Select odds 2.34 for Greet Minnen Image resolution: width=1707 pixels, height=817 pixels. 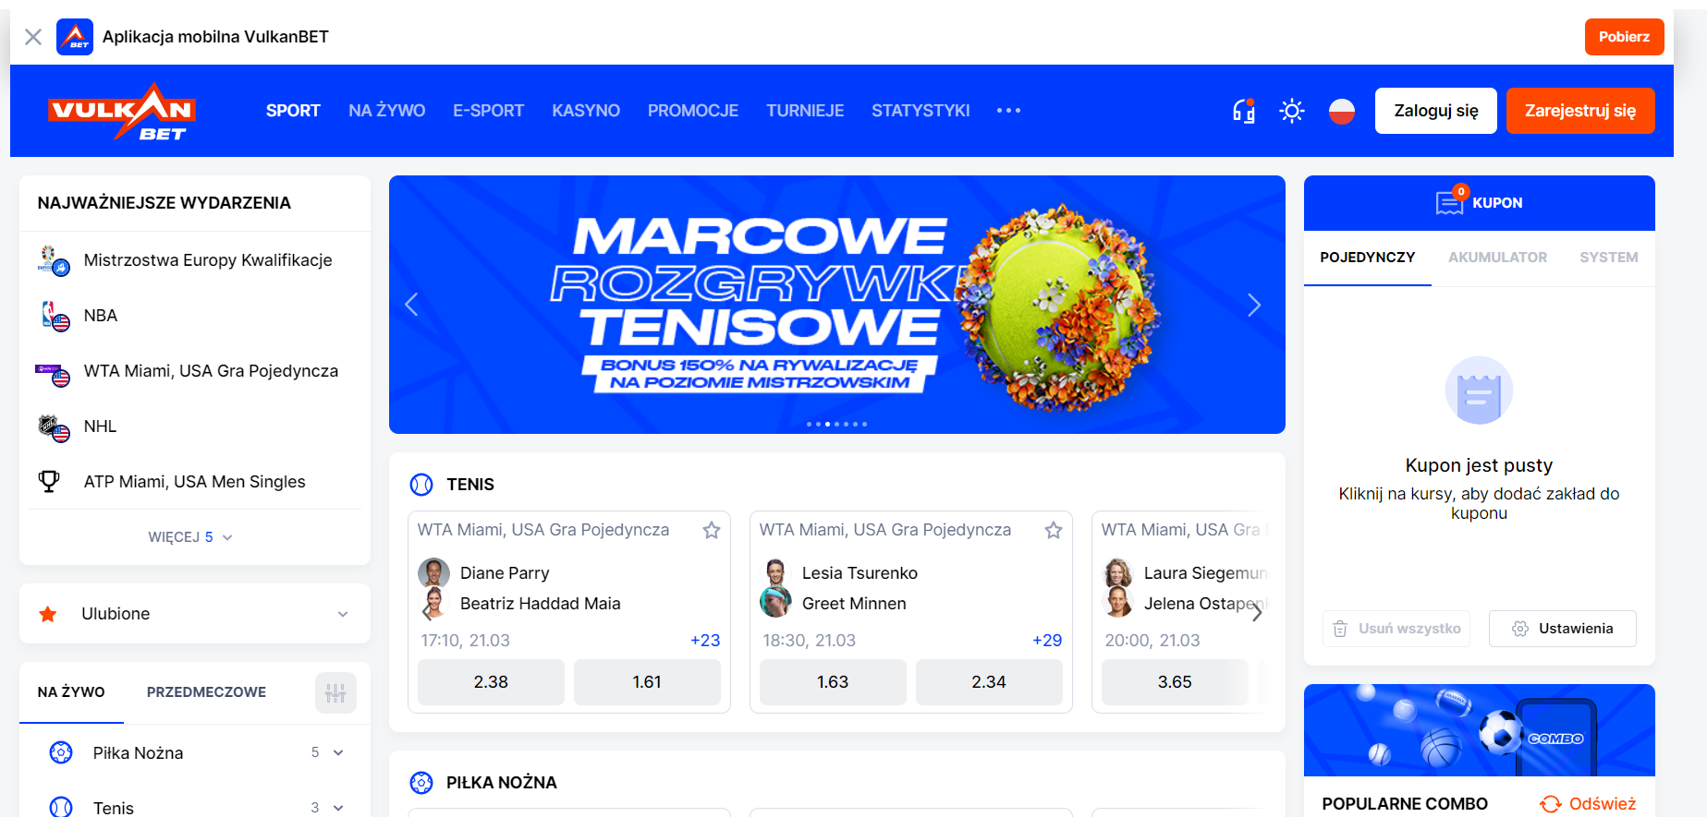pos(989,682)
